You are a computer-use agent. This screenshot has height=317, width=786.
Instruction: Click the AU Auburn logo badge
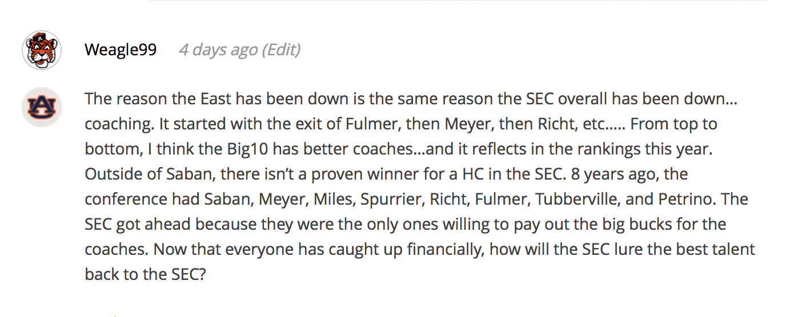(42, 107)
